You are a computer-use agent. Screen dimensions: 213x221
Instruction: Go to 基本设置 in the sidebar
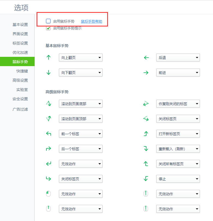tap(20, 25)
